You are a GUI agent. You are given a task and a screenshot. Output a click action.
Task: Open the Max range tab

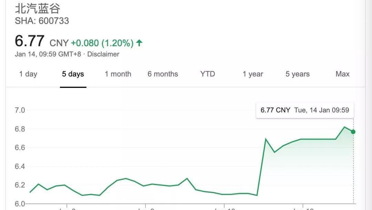pyautogui.click(x=342, y=74)
